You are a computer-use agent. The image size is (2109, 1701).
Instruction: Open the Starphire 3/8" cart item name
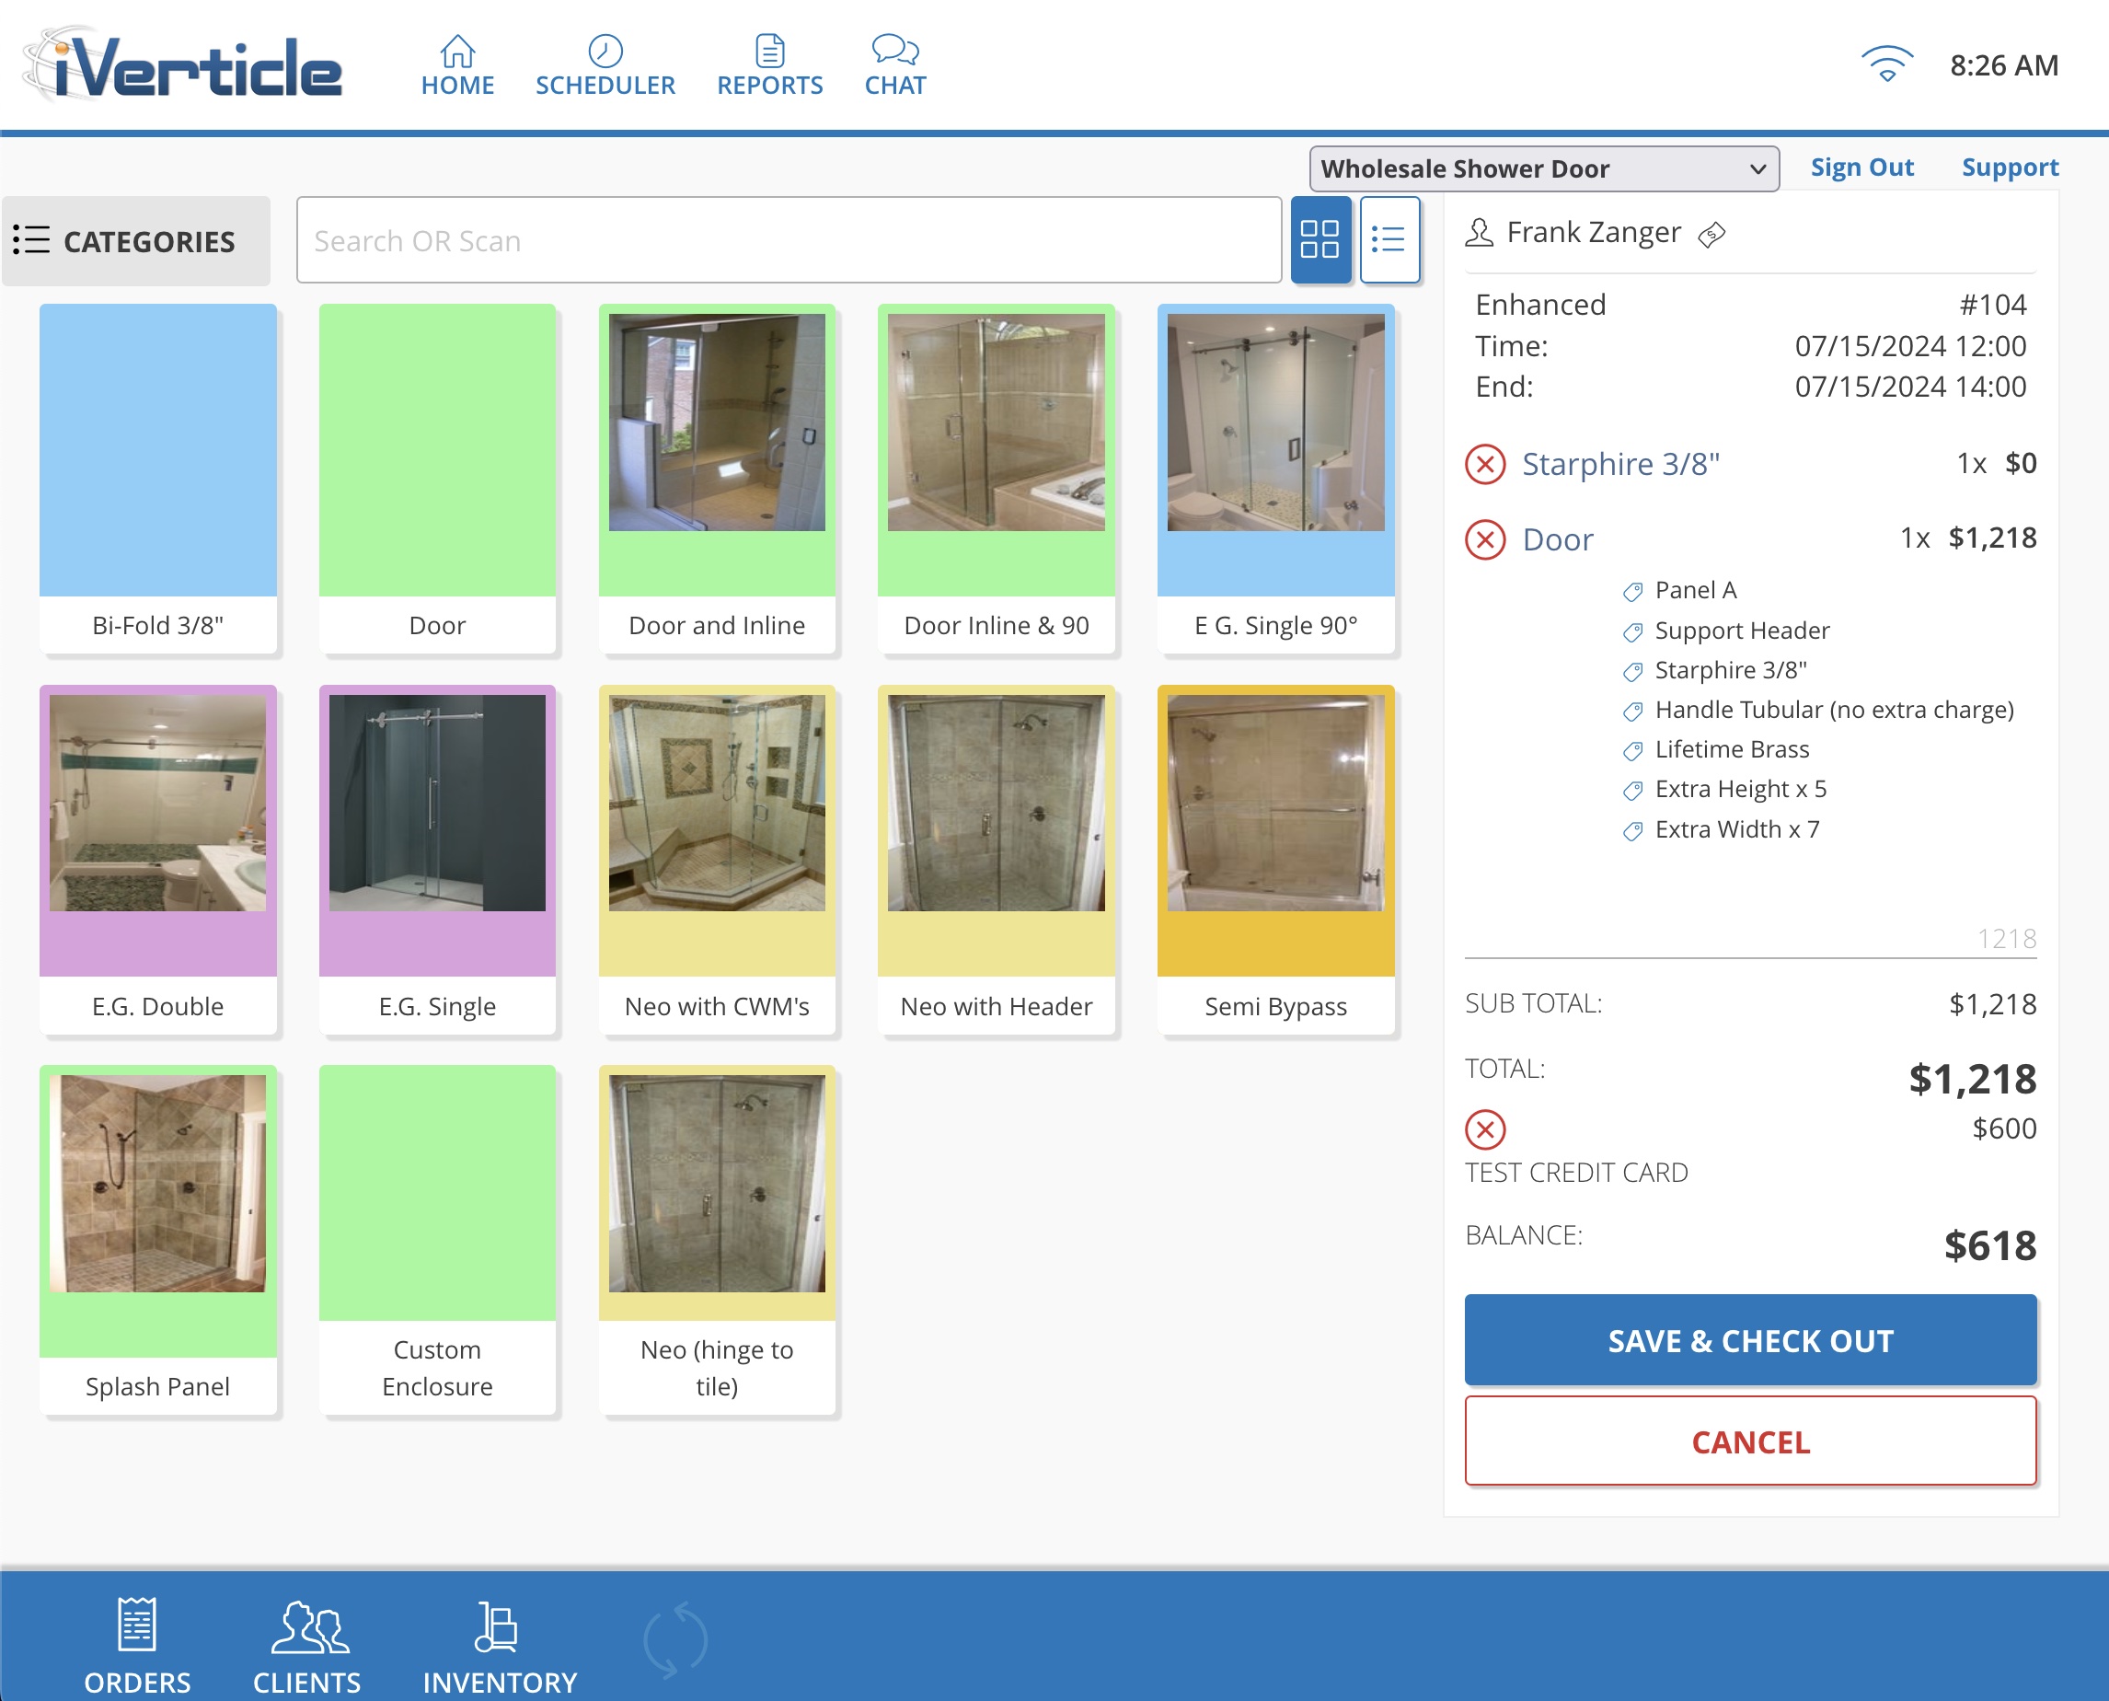pos(1620,464)
